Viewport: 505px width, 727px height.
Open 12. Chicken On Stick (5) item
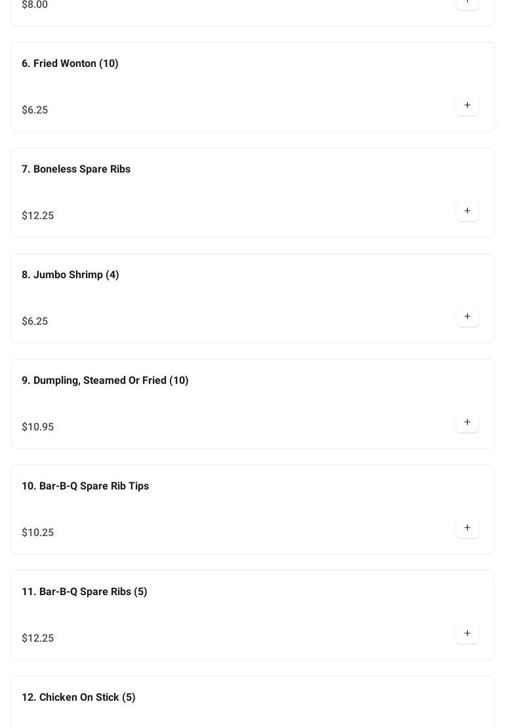pyautogui.click(x=79, y=697)
